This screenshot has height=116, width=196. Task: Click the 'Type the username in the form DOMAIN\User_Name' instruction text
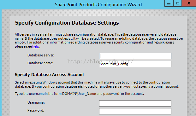point(79,94)
